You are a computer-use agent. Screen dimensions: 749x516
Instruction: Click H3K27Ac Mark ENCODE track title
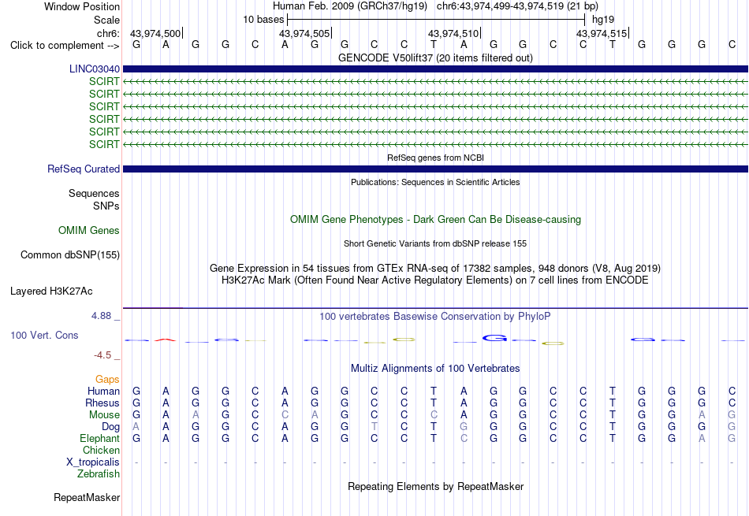(435, 280)
